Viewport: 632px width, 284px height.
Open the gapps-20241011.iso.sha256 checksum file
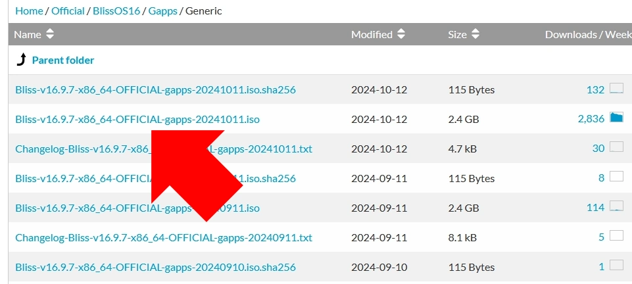tap(155, 89)
